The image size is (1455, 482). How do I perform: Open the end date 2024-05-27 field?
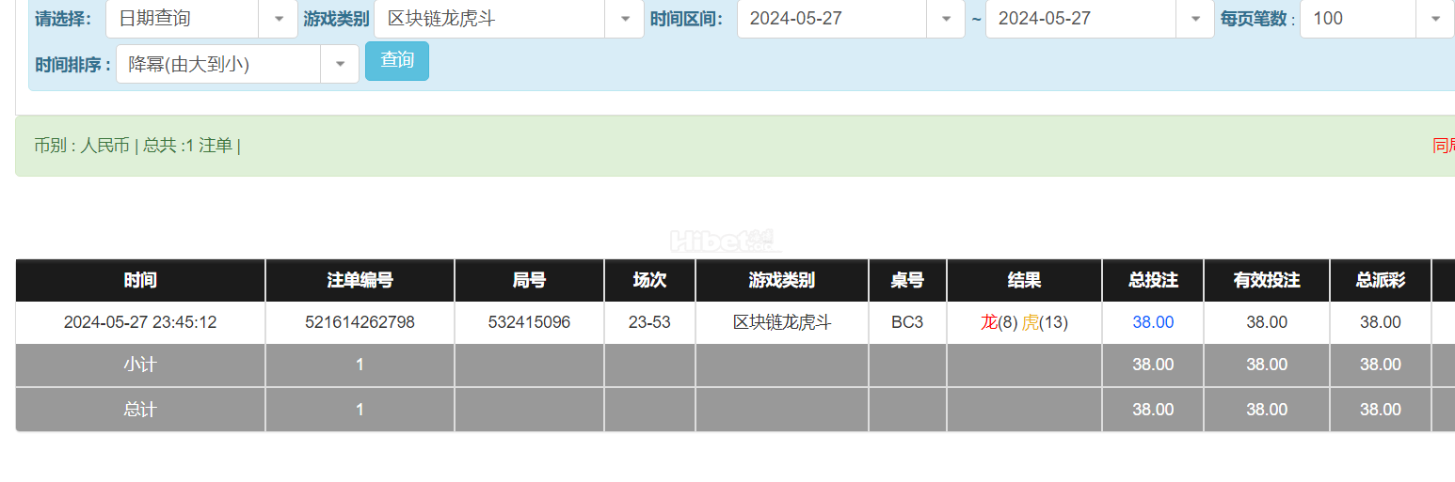pyautogui.click(x=1099, y=18)
